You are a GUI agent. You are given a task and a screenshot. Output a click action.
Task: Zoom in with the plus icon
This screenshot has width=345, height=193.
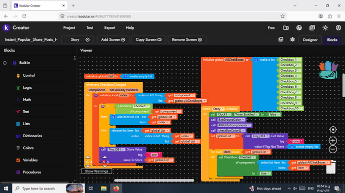coord(333,141)
